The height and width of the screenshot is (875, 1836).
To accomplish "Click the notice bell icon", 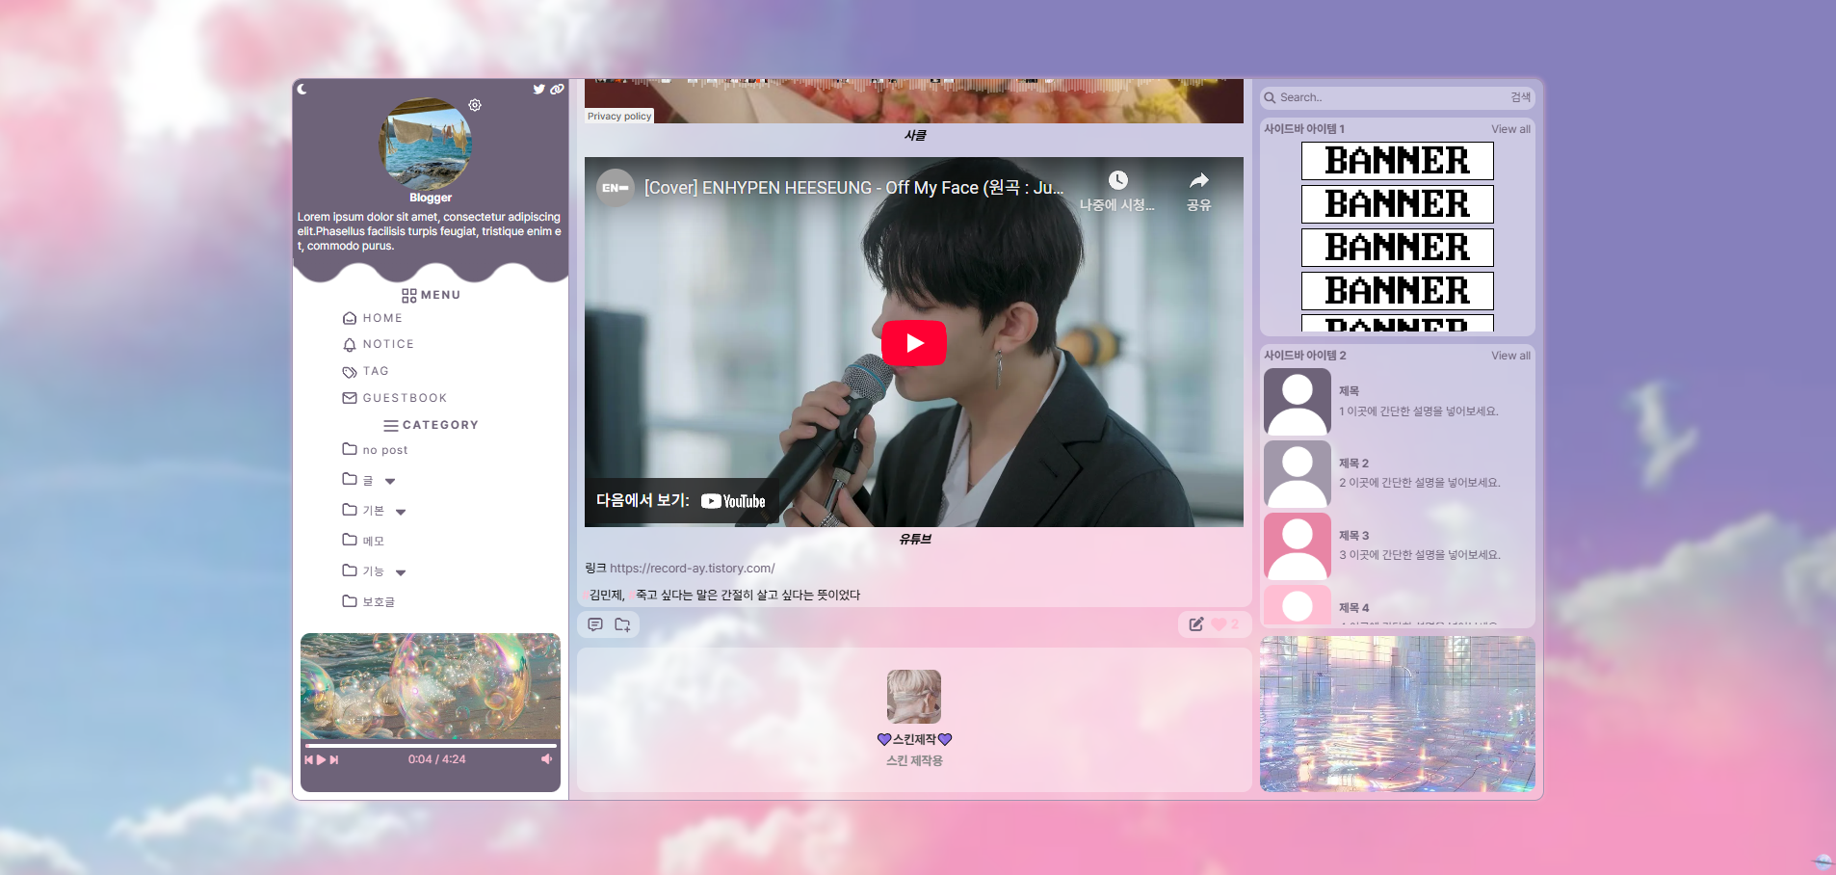I will (350, 344).
